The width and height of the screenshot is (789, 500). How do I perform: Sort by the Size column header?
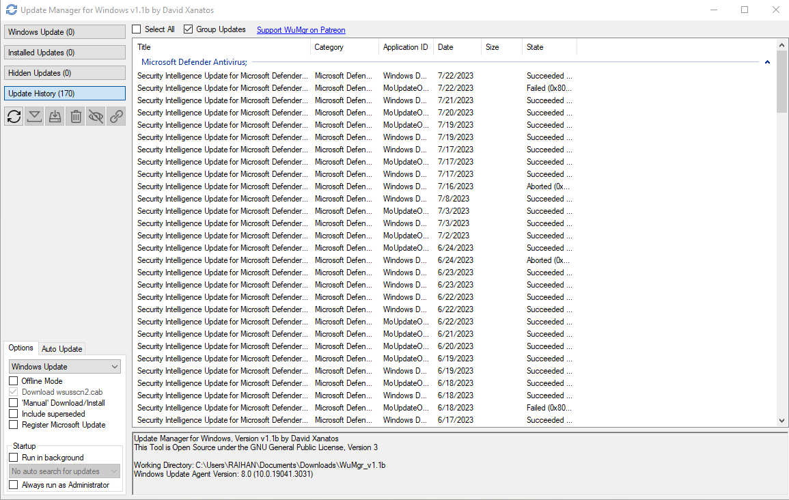tap(501, 46)
